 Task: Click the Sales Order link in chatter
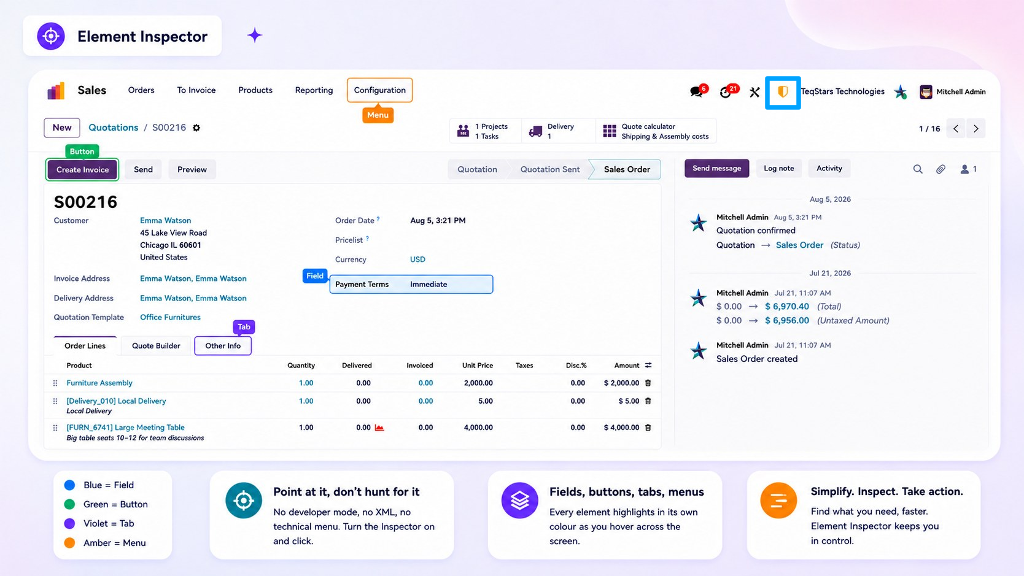click(799, 245)
